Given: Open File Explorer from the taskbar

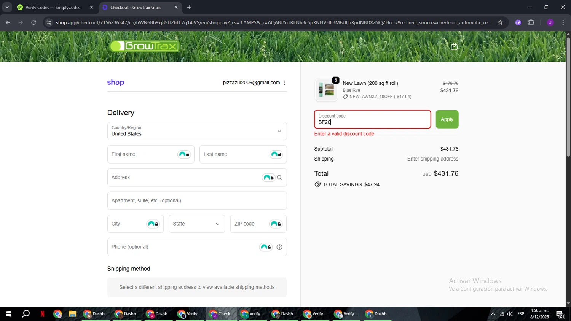Looking at the screenshot, I should click(x=72, y=314).
